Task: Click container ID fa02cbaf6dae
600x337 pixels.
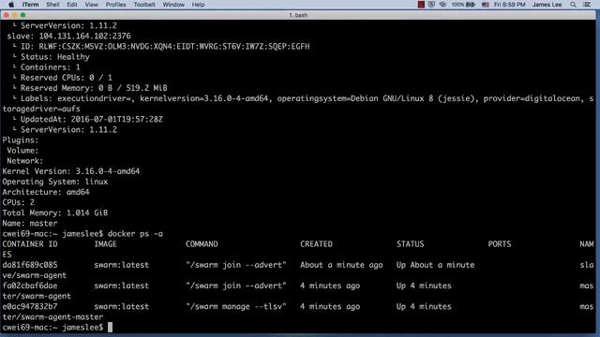Action: click(30, 286)
